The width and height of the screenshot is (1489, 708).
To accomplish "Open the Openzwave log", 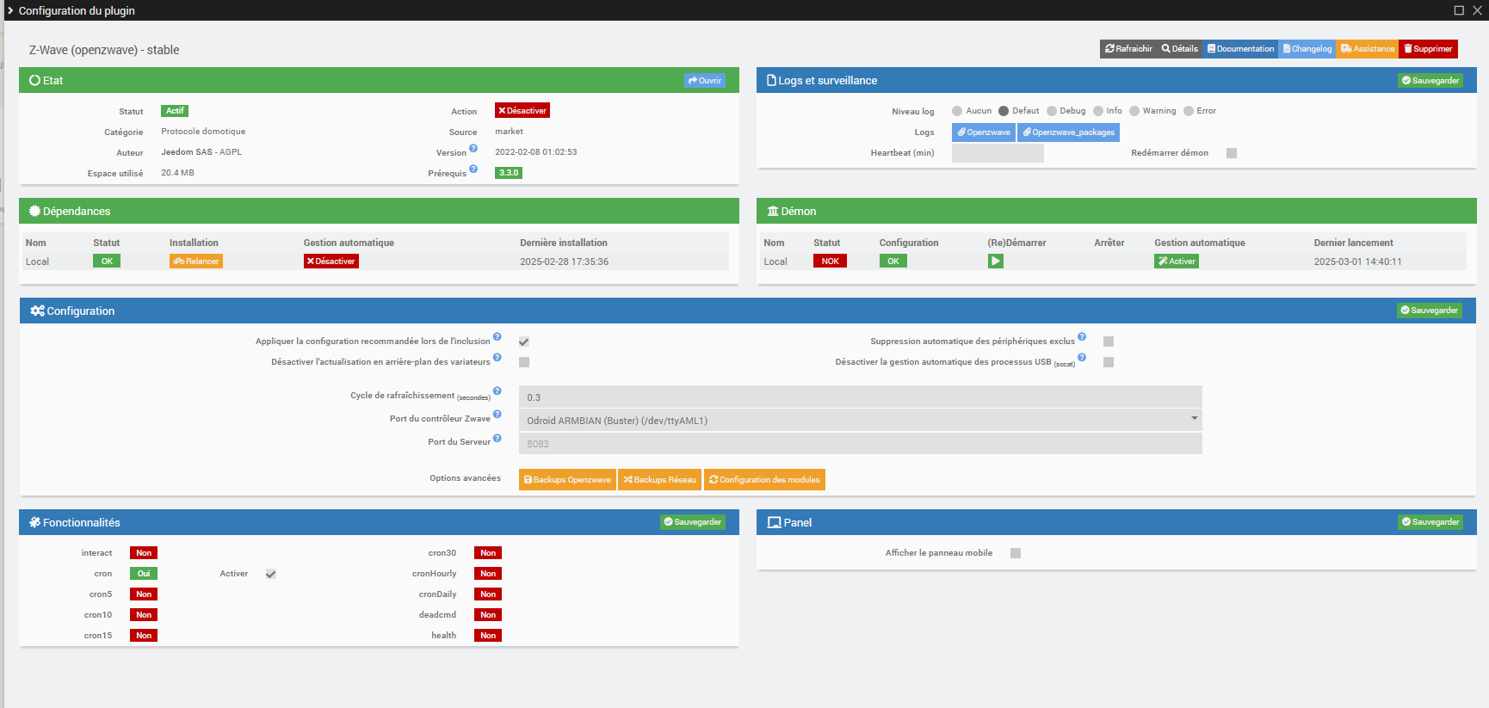I will point(984,132).
